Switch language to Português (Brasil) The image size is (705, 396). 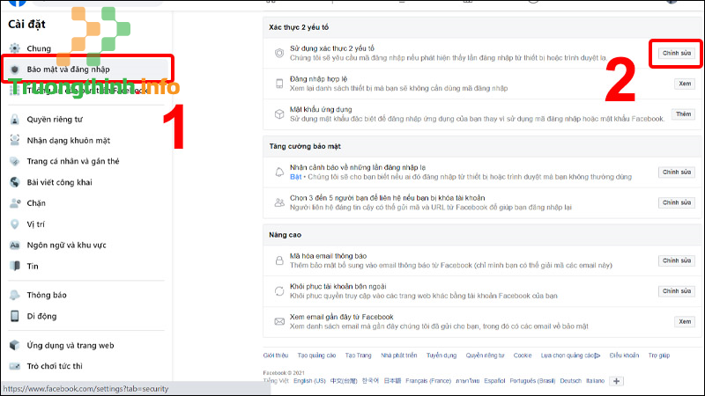click(532, 381)
